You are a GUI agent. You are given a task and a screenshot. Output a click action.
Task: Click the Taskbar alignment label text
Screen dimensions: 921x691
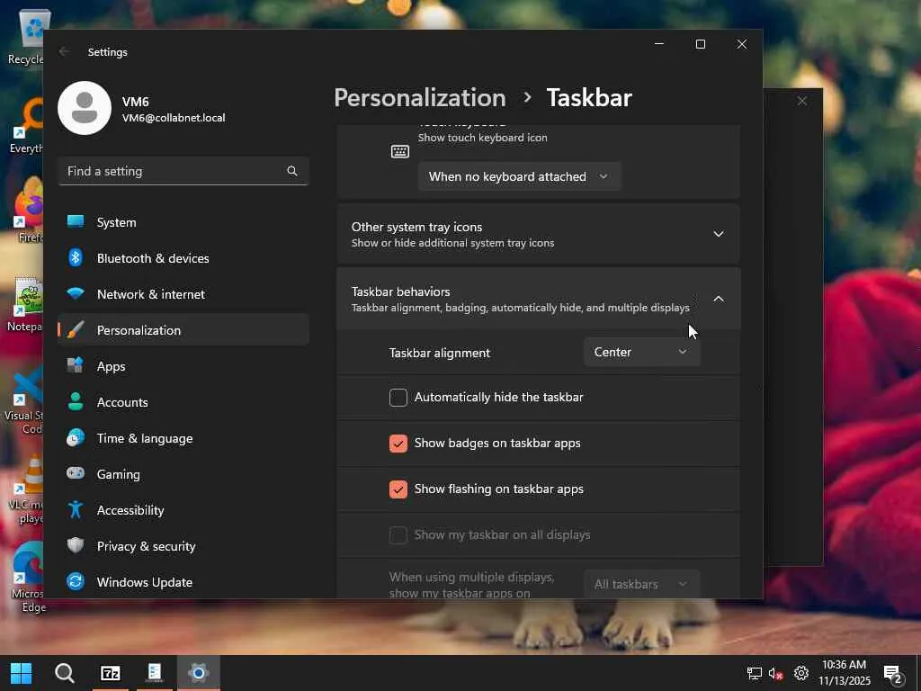[439, 353]
